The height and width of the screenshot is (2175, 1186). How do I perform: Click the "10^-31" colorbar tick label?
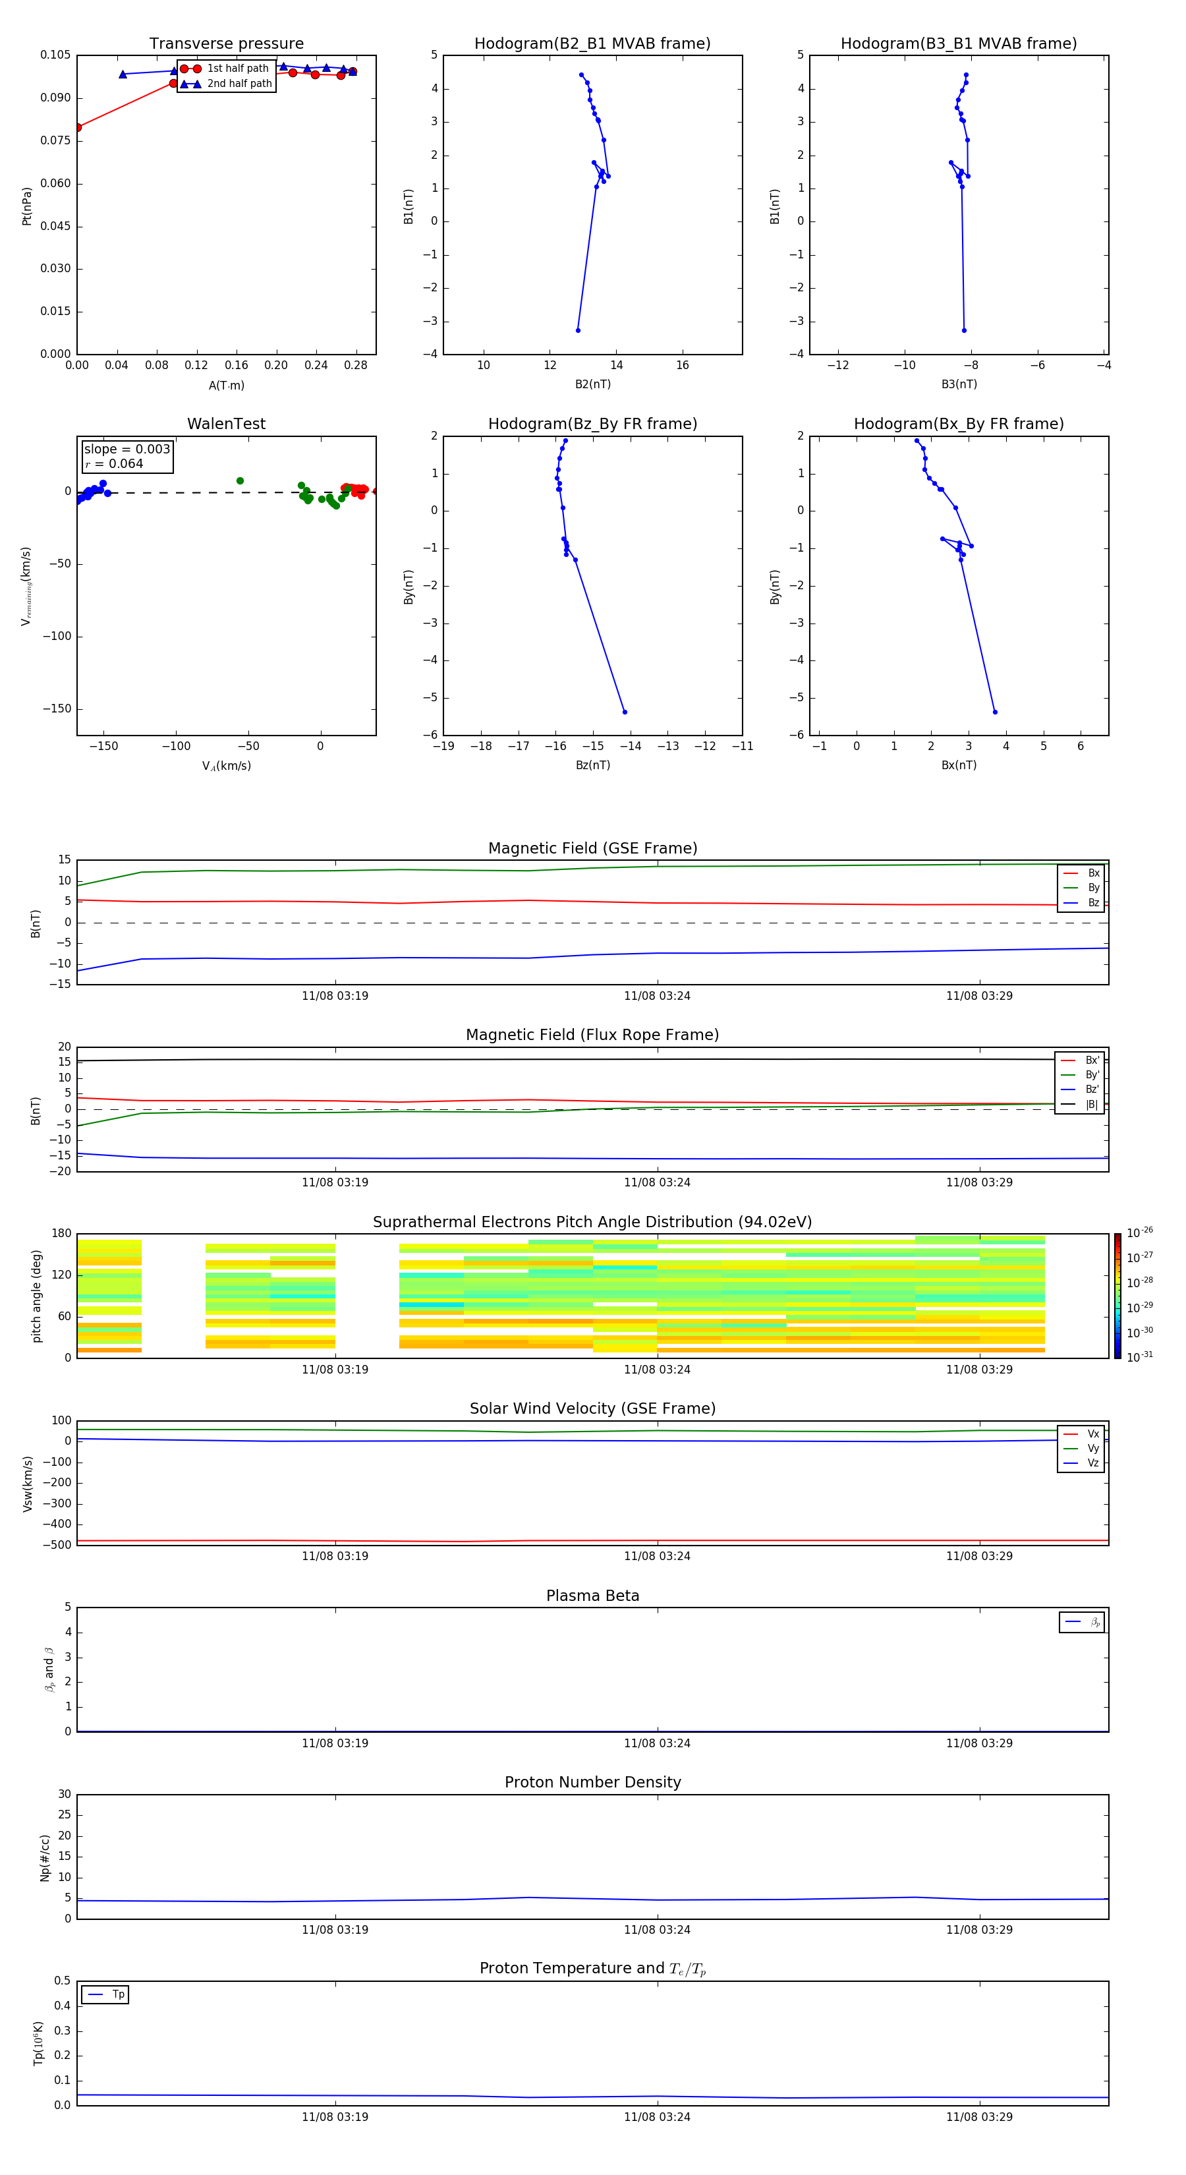coord(1140,1357)
